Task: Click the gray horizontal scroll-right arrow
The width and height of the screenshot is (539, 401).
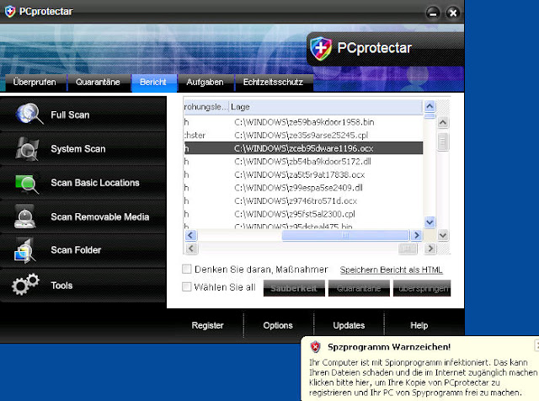Action: [430, 249]
